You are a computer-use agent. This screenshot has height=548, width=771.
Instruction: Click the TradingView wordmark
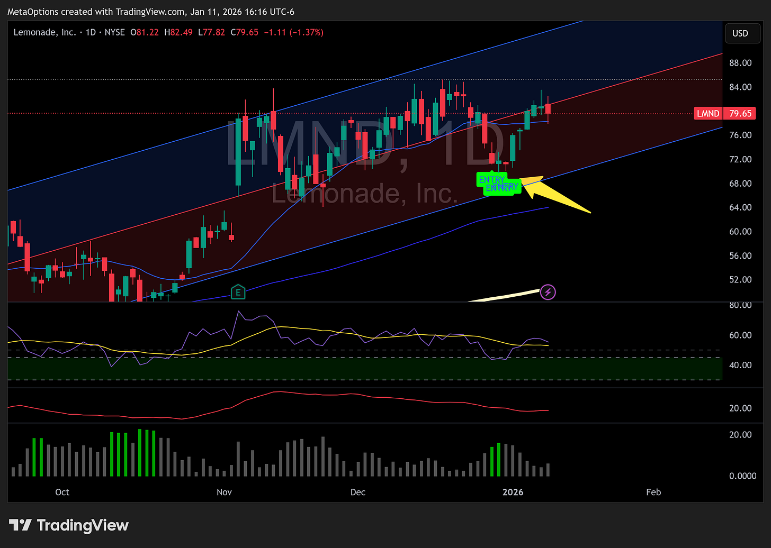tap(82, 525)
